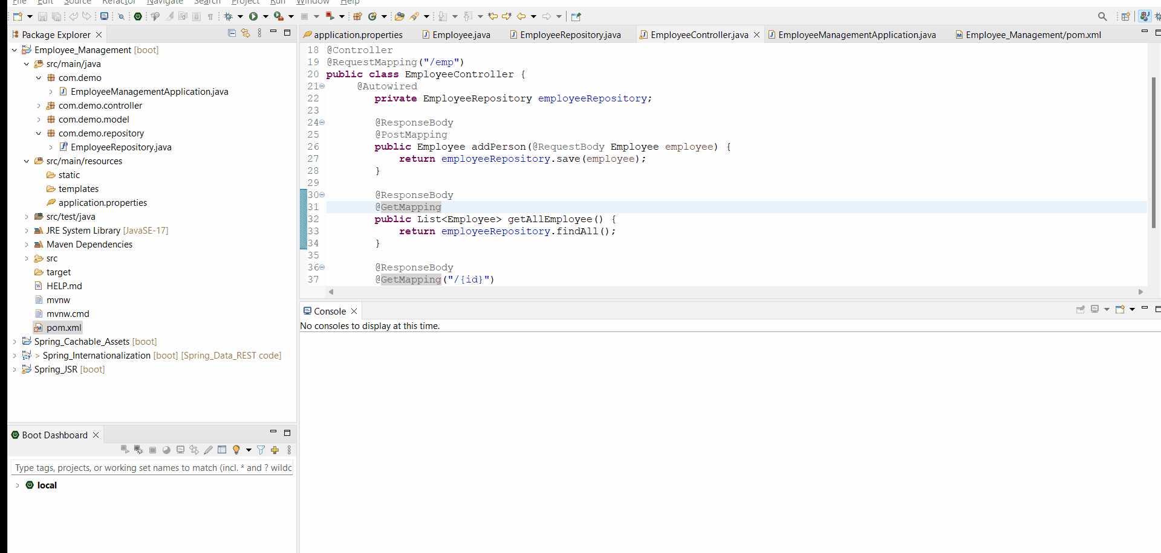Click the editor vertical scrollbar

point(1154,151)
